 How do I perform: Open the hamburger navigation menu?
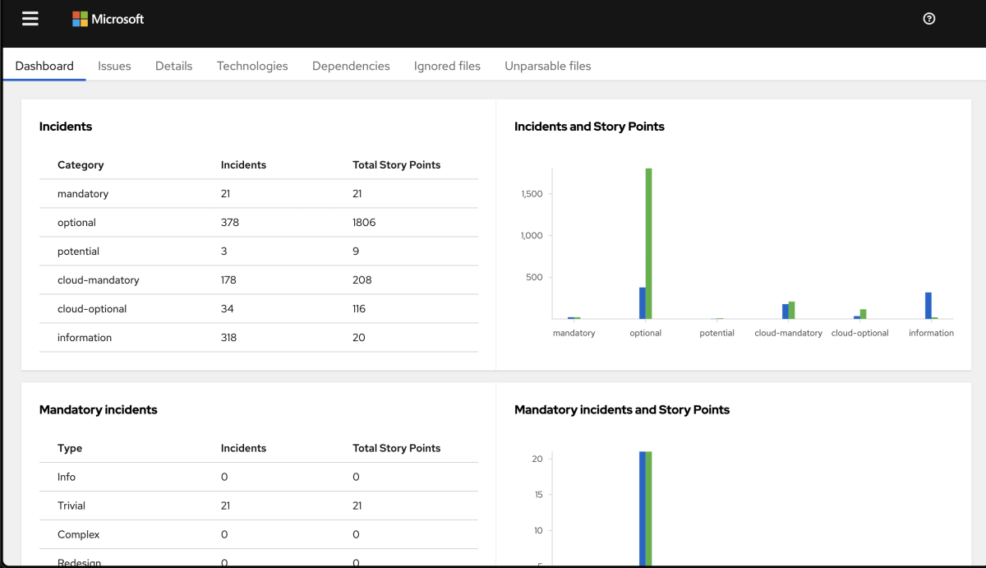tap(30, 19)
